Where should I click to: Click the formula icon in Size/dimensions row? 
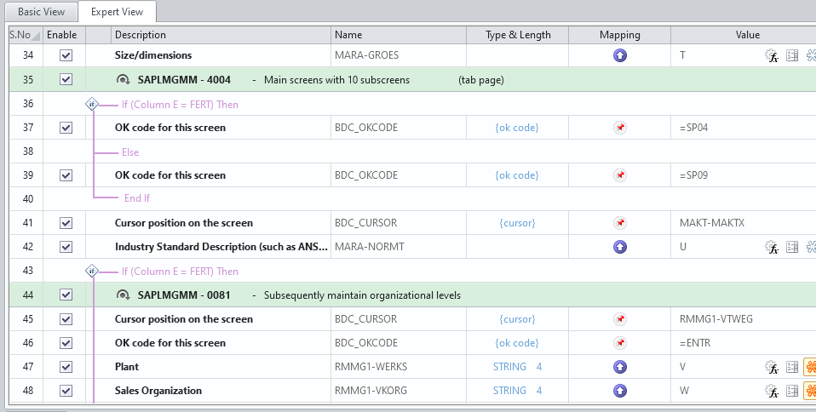tap(773, 56)
